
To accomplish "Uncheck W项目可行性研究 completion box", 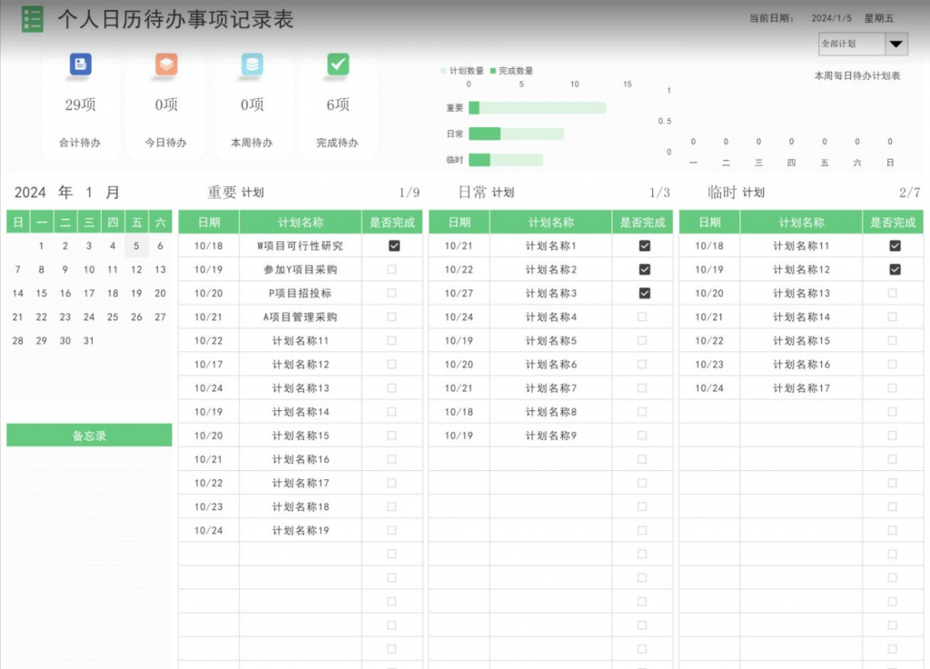I will [x=391, y=245].
